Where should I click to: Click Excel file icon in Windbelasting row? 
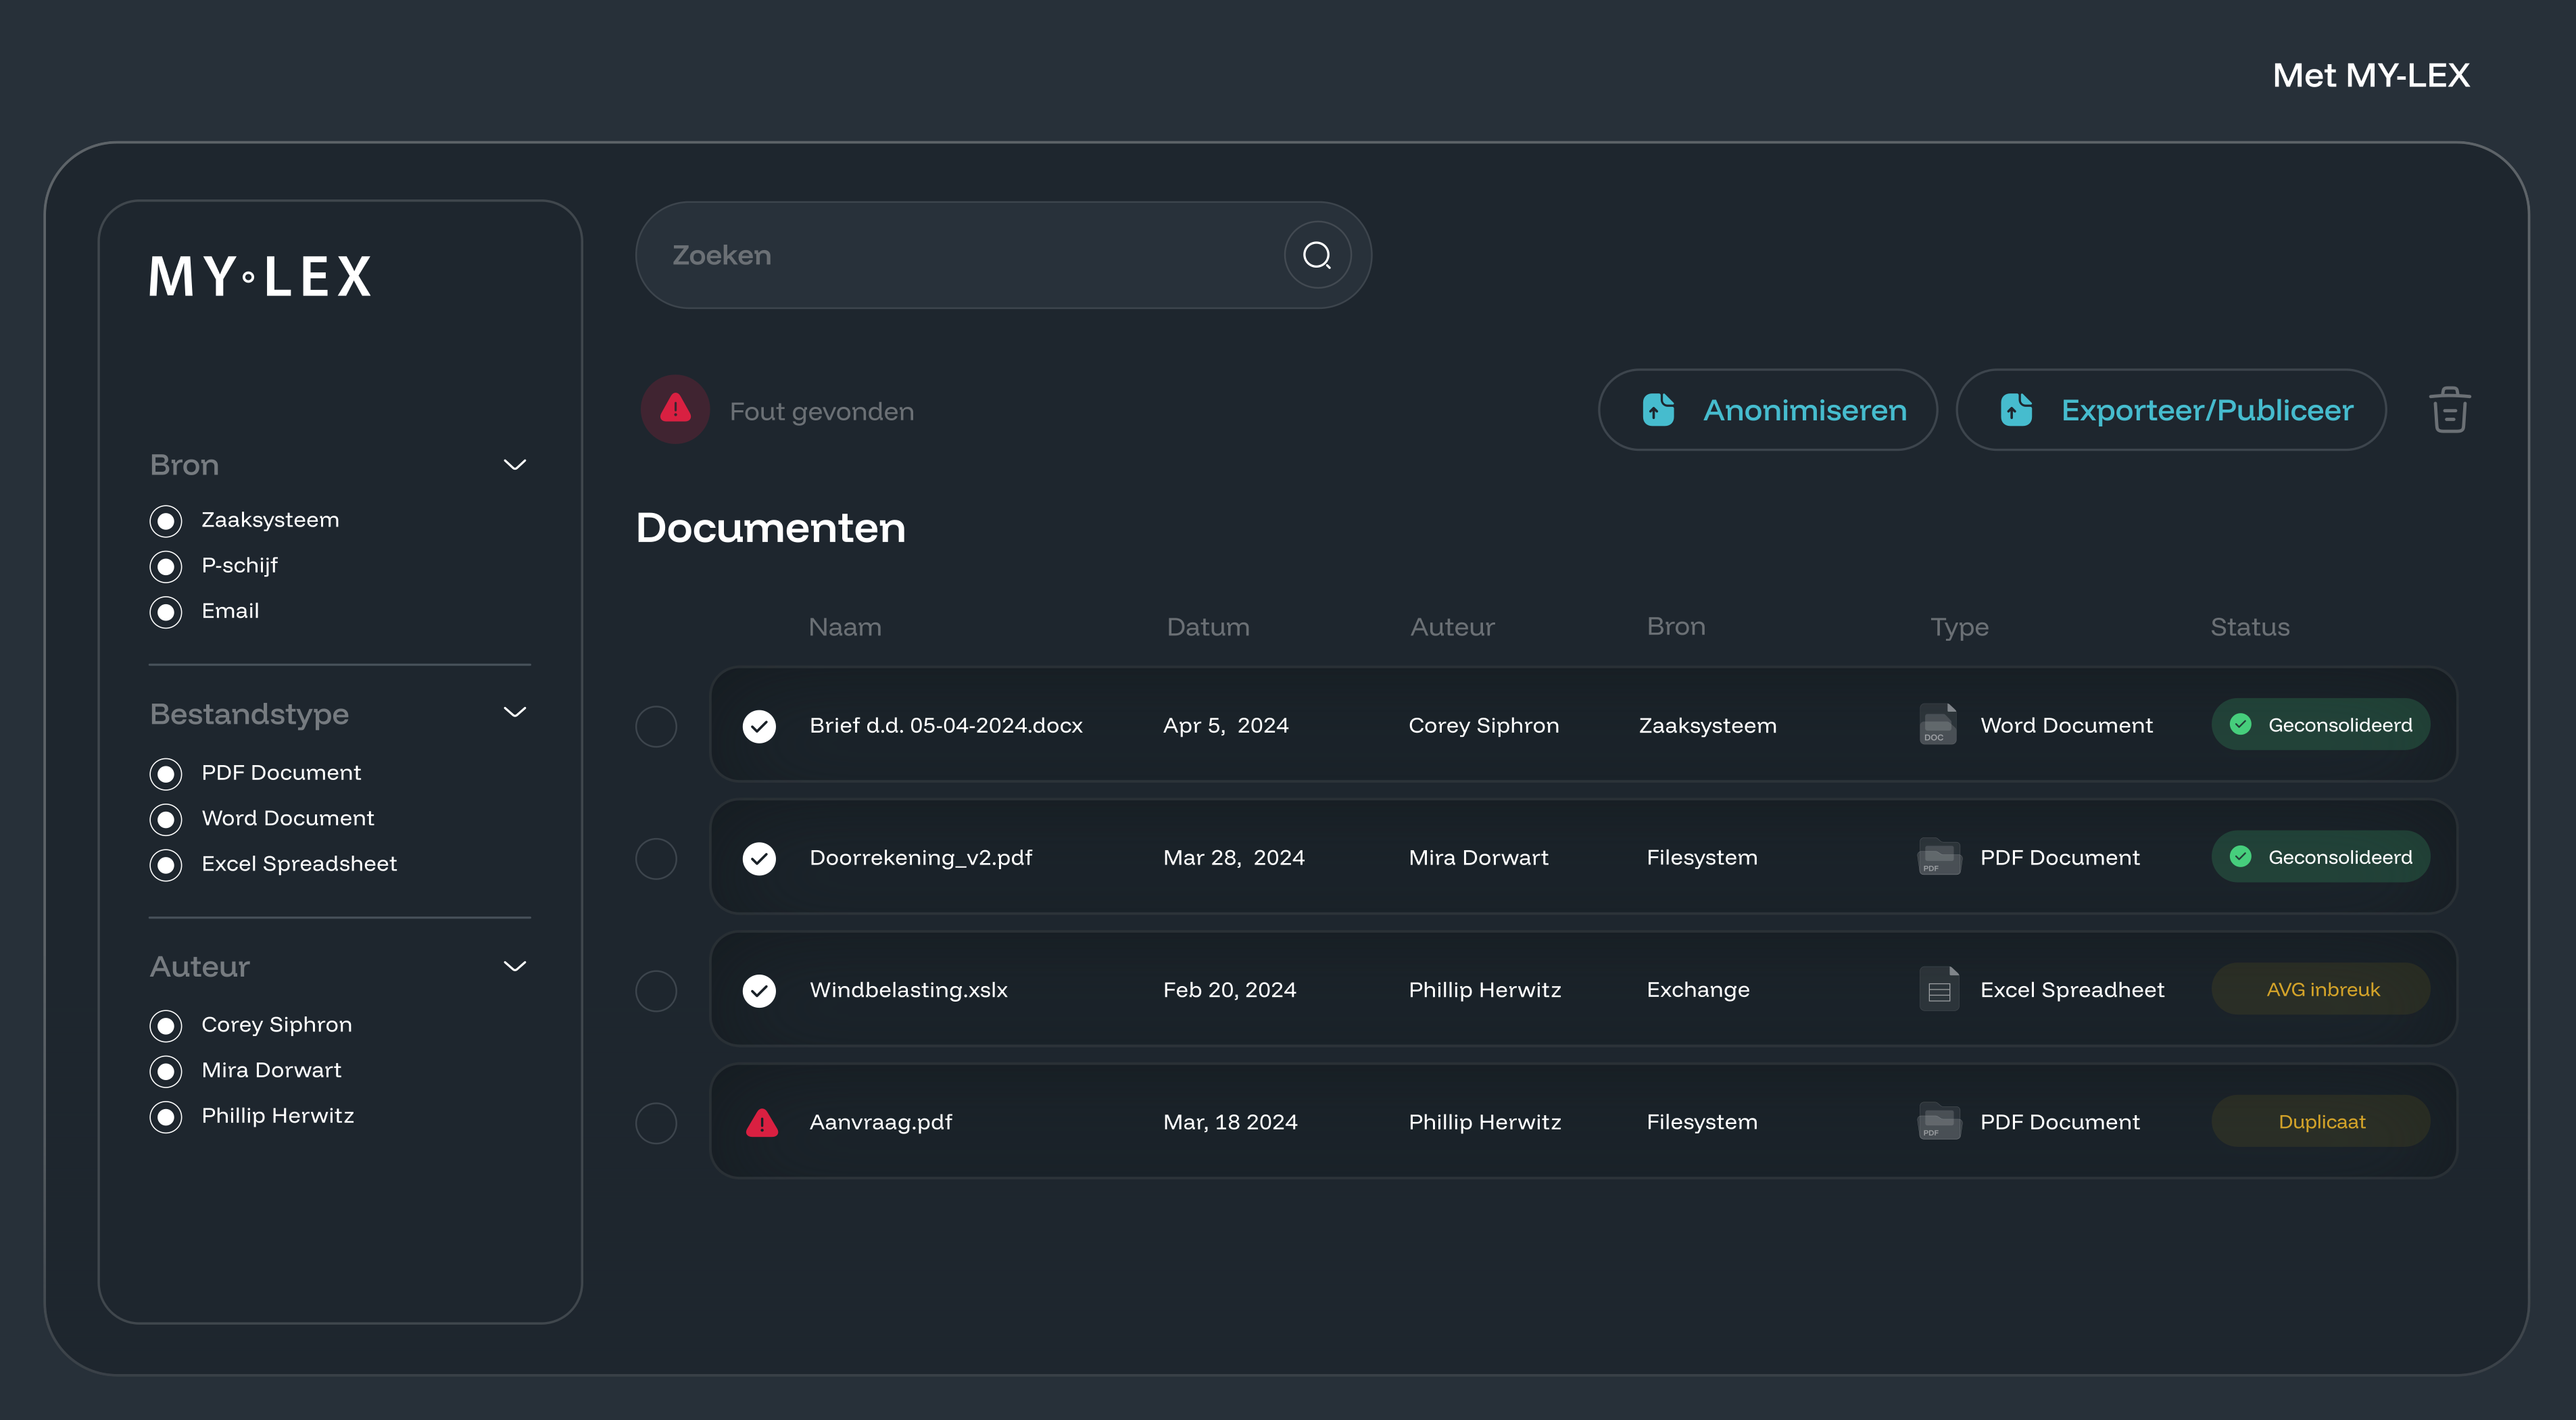(1938, 989)
